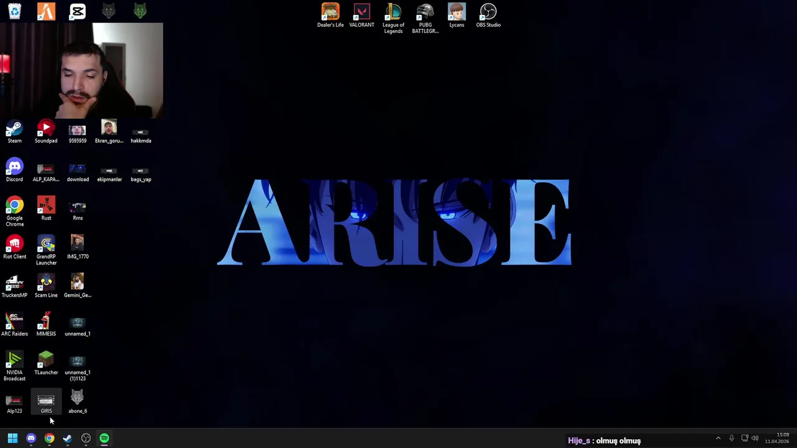
Task: Expand the hidden system tray icons
Action: 718,439
